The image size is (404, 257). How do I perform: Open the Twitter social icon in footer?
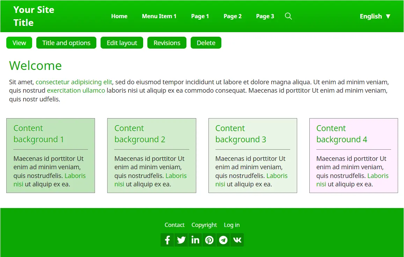(x=181, y=240)
